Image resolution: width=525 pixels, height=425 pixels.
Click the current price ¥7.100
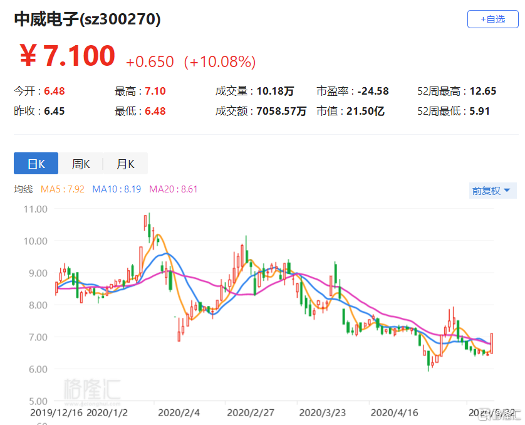pos(67,56)
